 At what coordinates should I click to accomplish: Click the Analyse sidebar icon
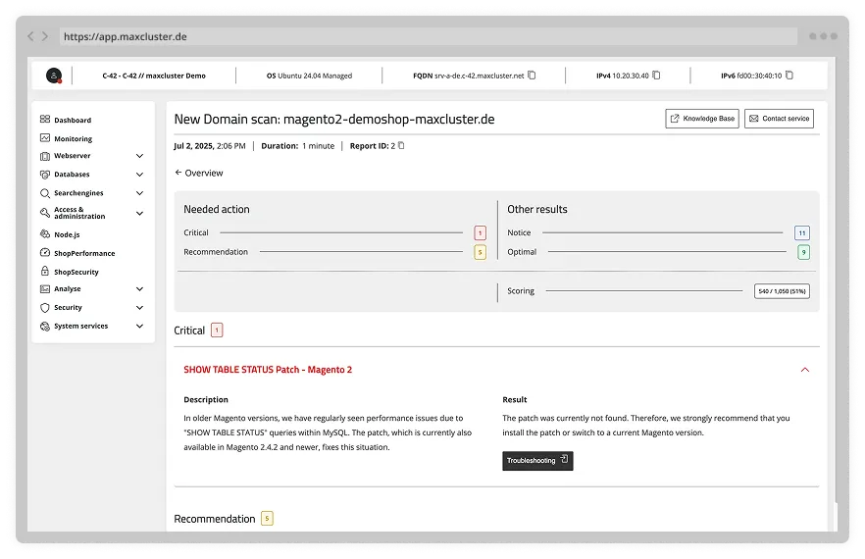pos(45,288)
